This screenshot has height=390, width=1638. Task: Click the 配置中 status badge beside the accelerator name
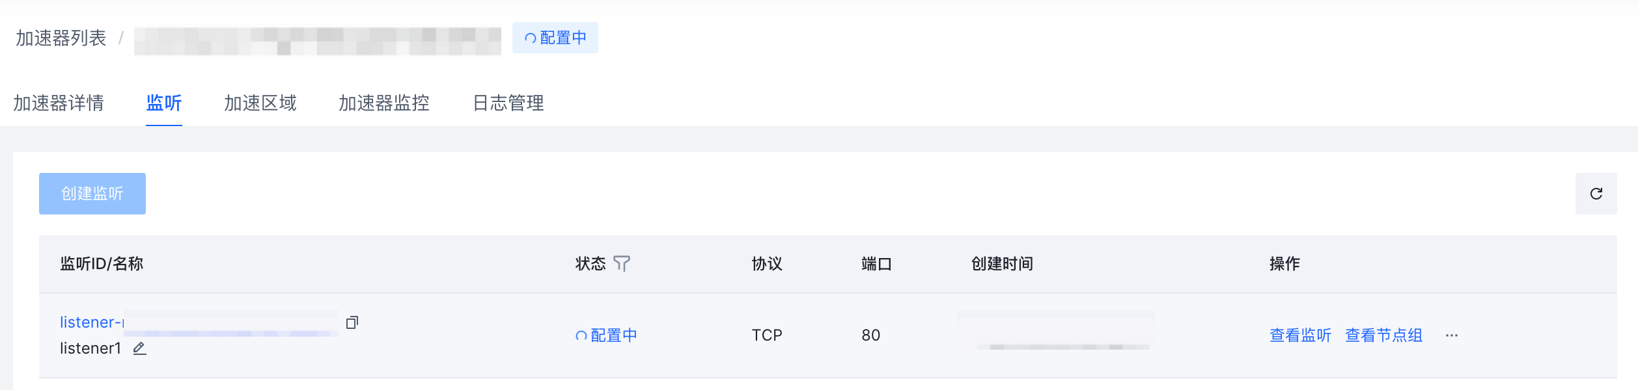555,38
